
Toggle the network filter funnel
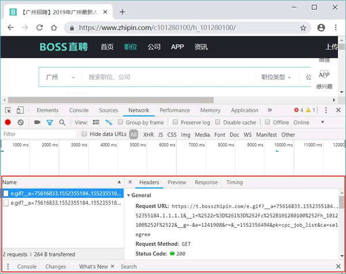[50, 123]
